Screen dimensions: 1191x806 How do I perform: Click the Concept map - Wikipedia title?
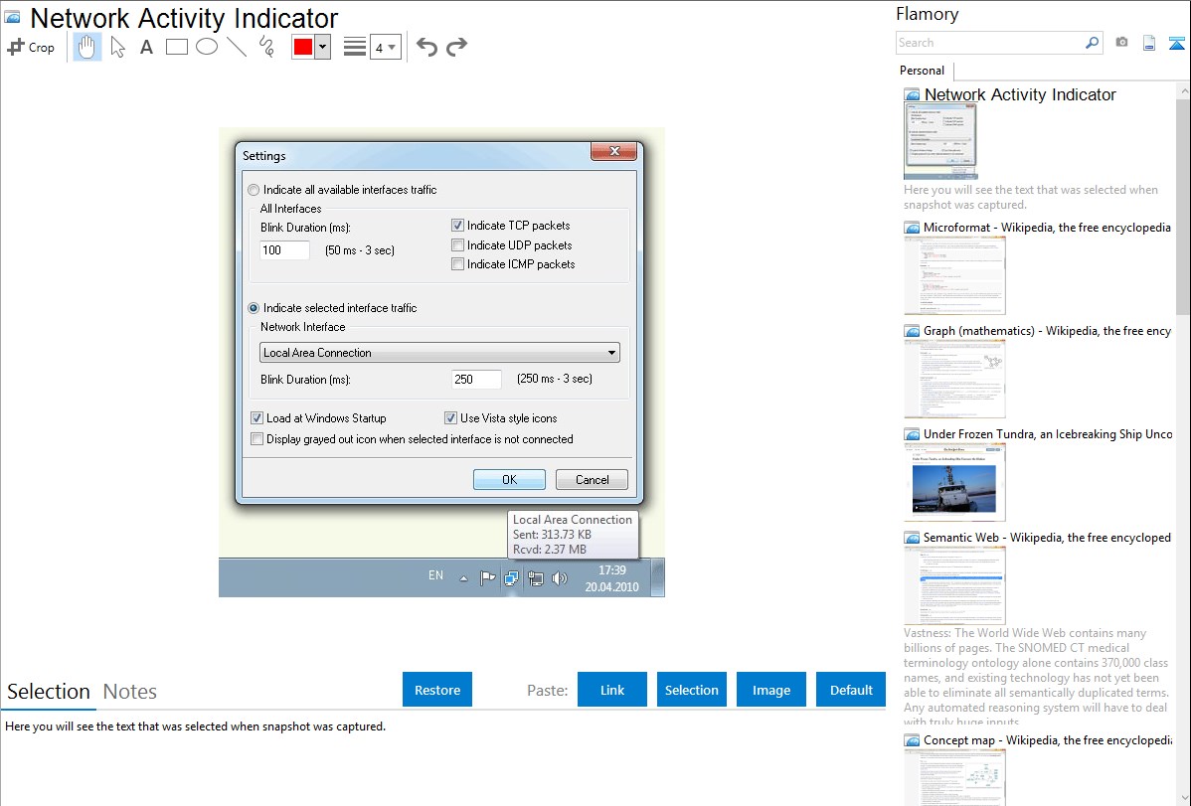1047,739
